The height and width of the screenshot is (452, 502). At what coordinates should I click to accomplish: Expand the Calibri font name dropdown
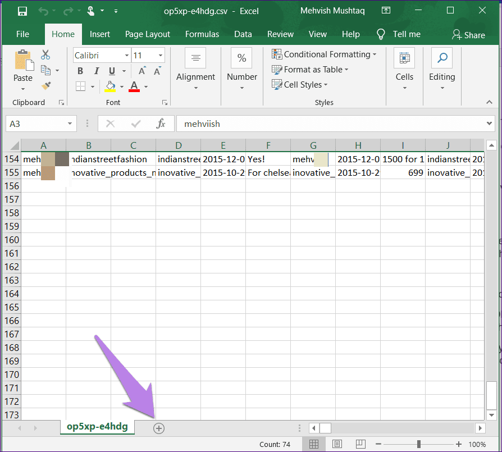click(x=127, y=56)
